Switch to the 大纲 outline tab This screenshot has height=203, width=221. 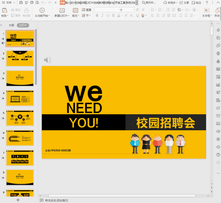11,25
